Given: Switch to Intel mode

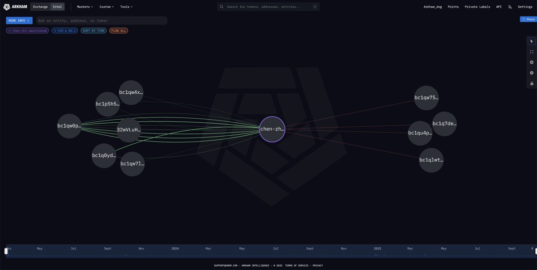Looking at the screenshot, I should click(57, 7).
